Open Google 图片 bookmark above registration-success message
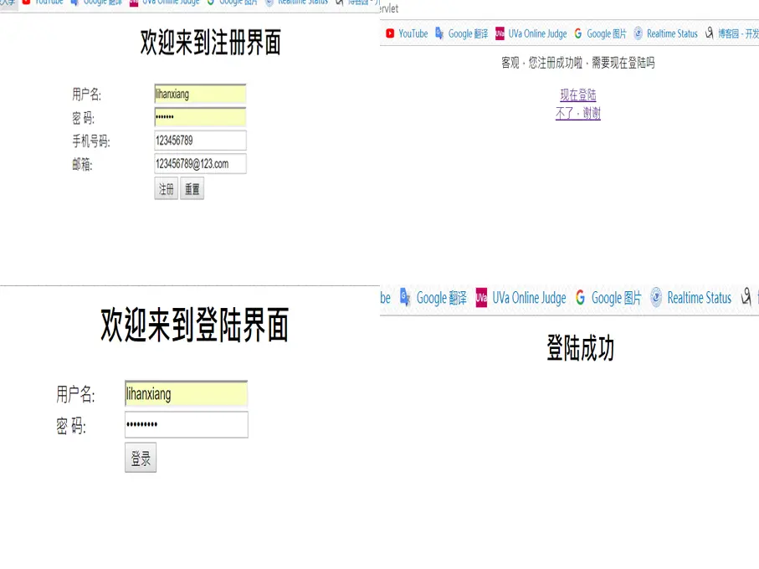This screenshot has width=759, height=569. coord(600,33)
